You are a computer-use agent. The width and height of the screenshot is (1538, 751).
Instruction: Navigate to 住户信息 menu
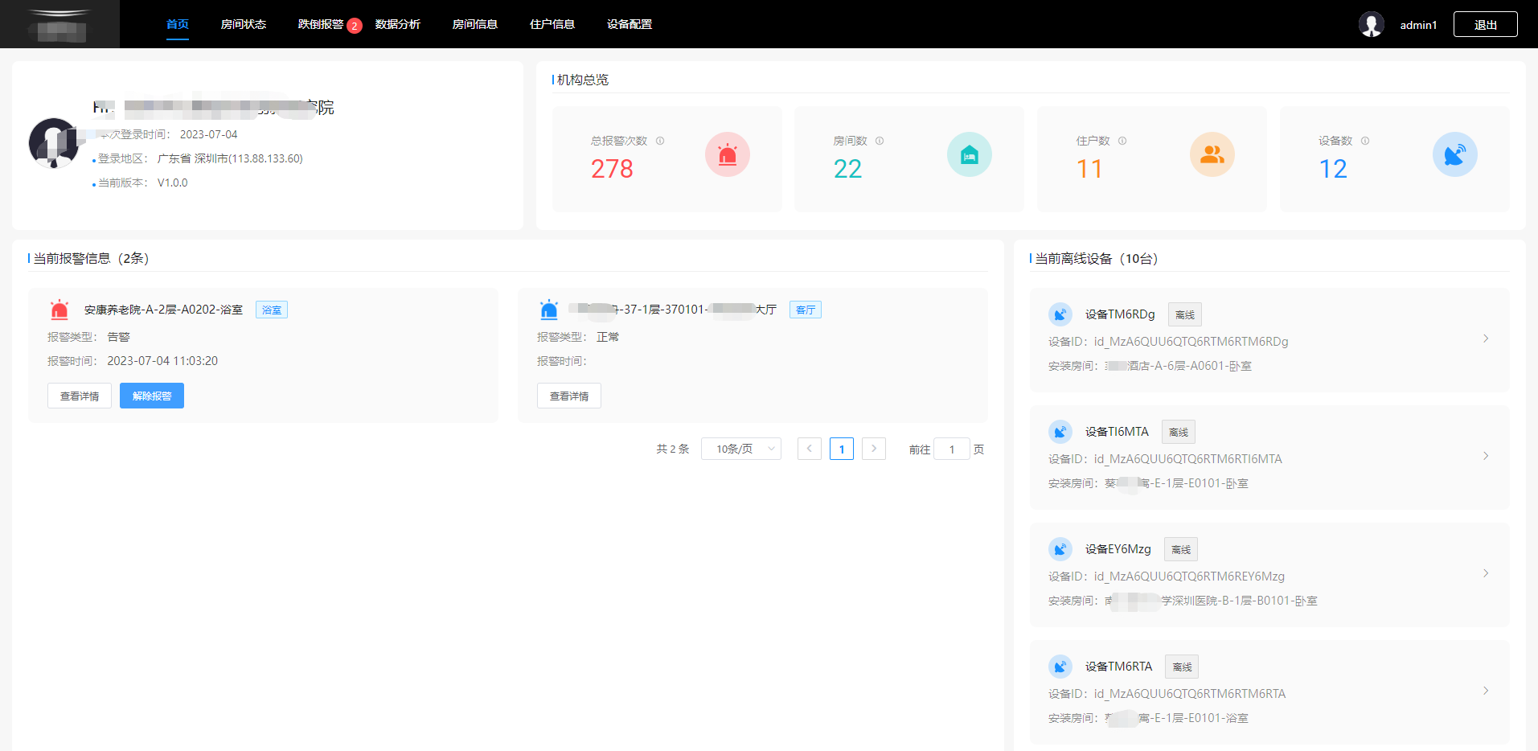tap(552, 24)
